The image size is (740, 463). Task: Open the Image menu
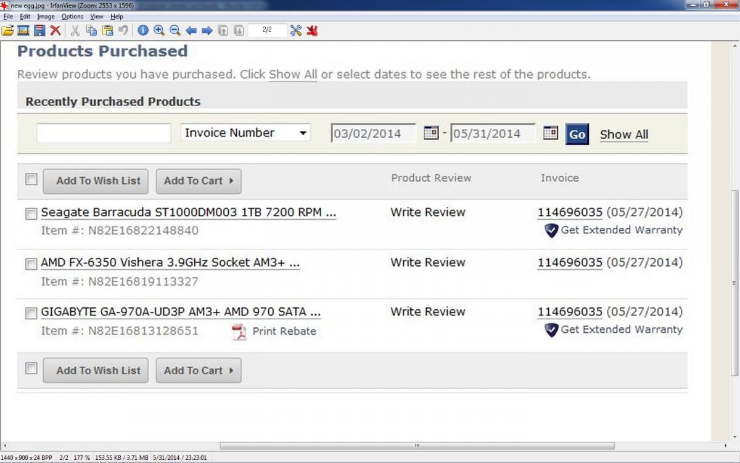[46, 17]
